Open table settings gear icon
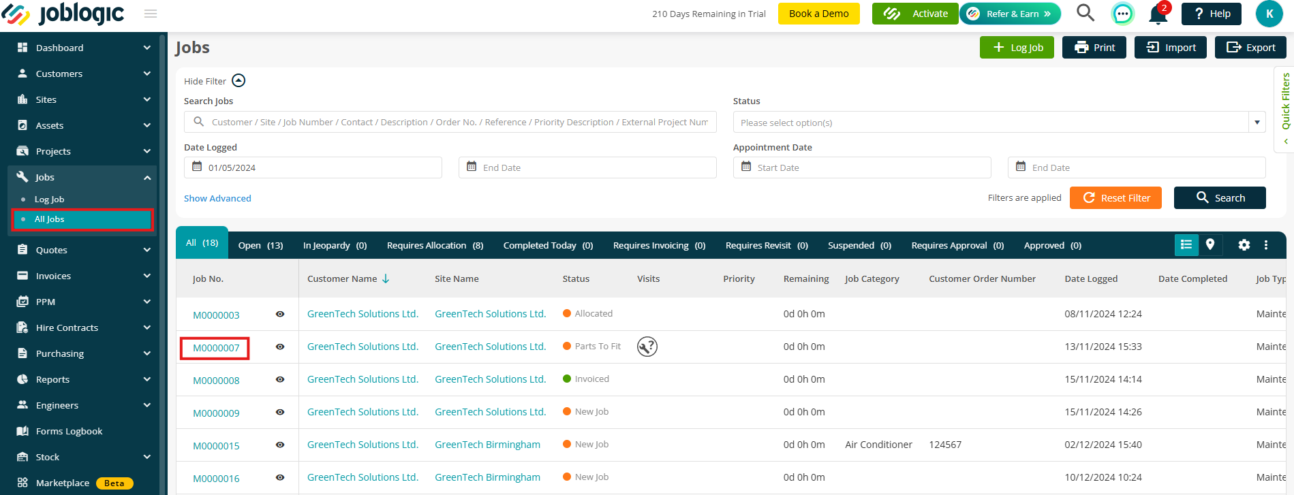The height and width of the screenshot is (495, 1294). click(x=1244, y=245)
